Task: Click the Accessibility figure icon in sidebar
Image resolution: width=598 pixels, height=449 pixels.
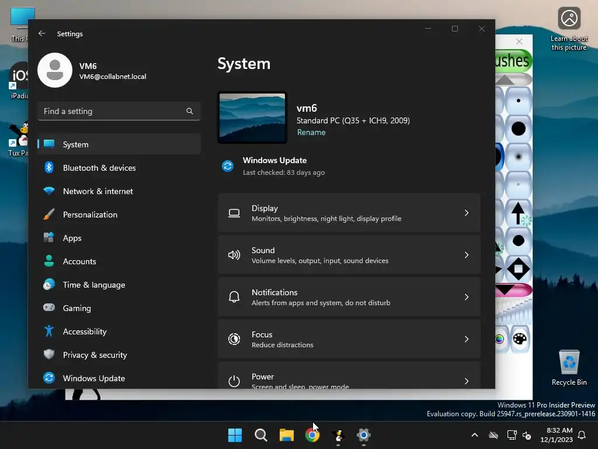Action: [x=49, y=331]
